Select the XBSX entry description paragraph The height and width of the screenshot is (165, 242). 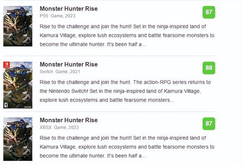pyautogui.click(x=127, y=147)
